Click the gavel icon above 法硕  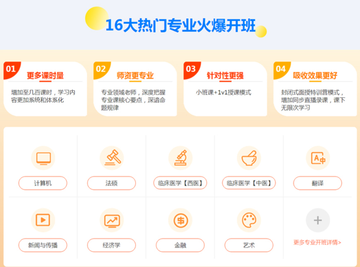tap(111, 158)
